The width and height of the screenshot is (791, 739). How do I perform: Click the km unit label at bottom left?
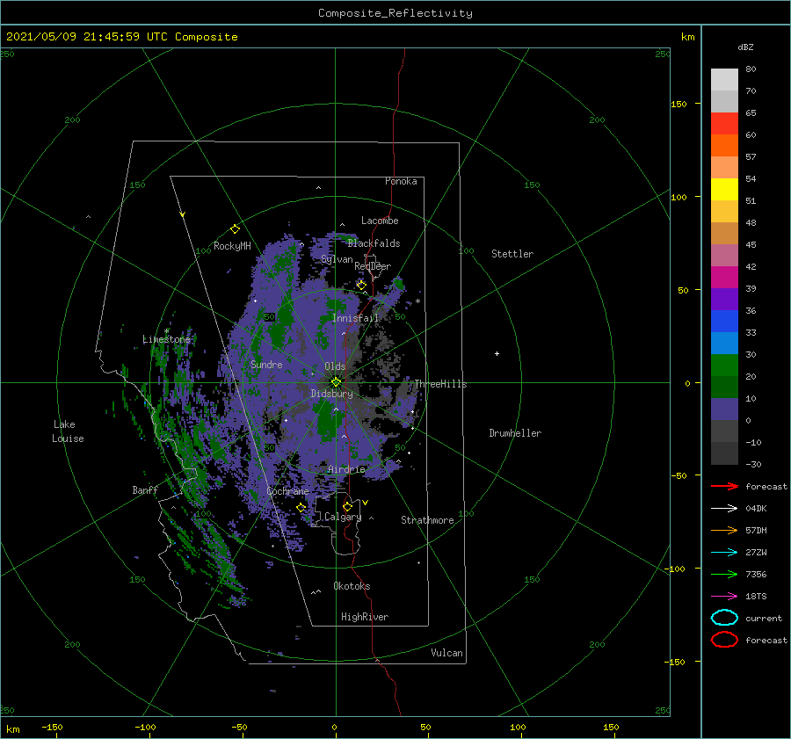12,729
